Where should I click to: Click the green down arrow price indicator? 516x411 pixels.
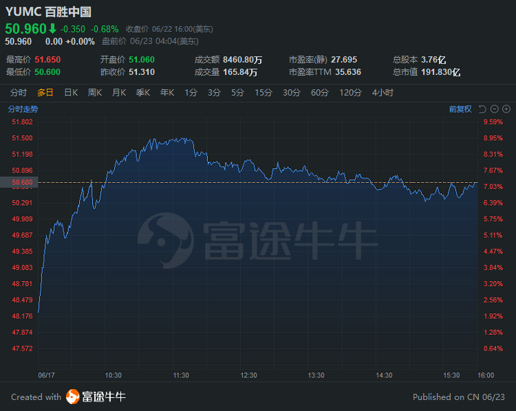point(52,29)
